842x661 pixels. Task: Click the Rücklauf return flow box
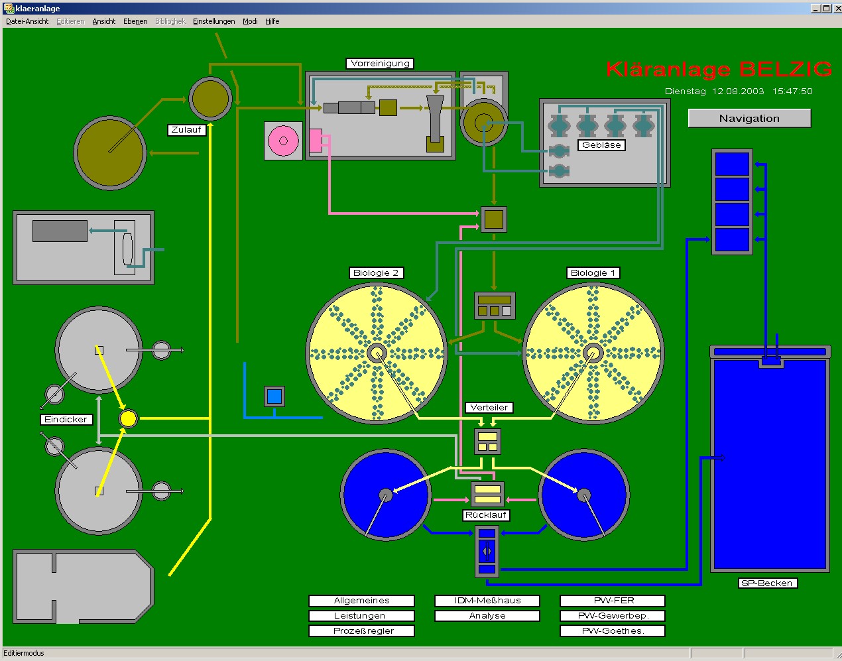pyautogui.click(x=487, y=495)
